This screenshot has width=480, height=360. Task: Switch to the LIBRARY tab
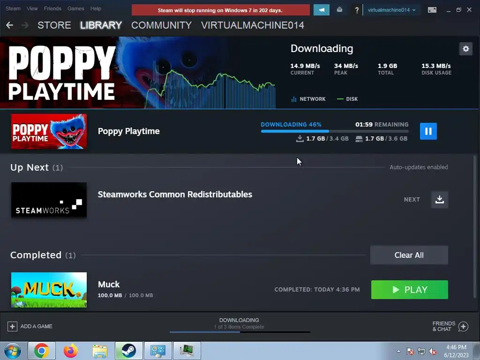point(101,25)
